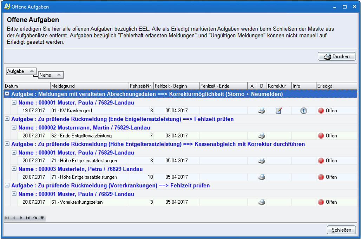
Task: Jump to the last record with the navigator
Action: [x=28, y=218]
